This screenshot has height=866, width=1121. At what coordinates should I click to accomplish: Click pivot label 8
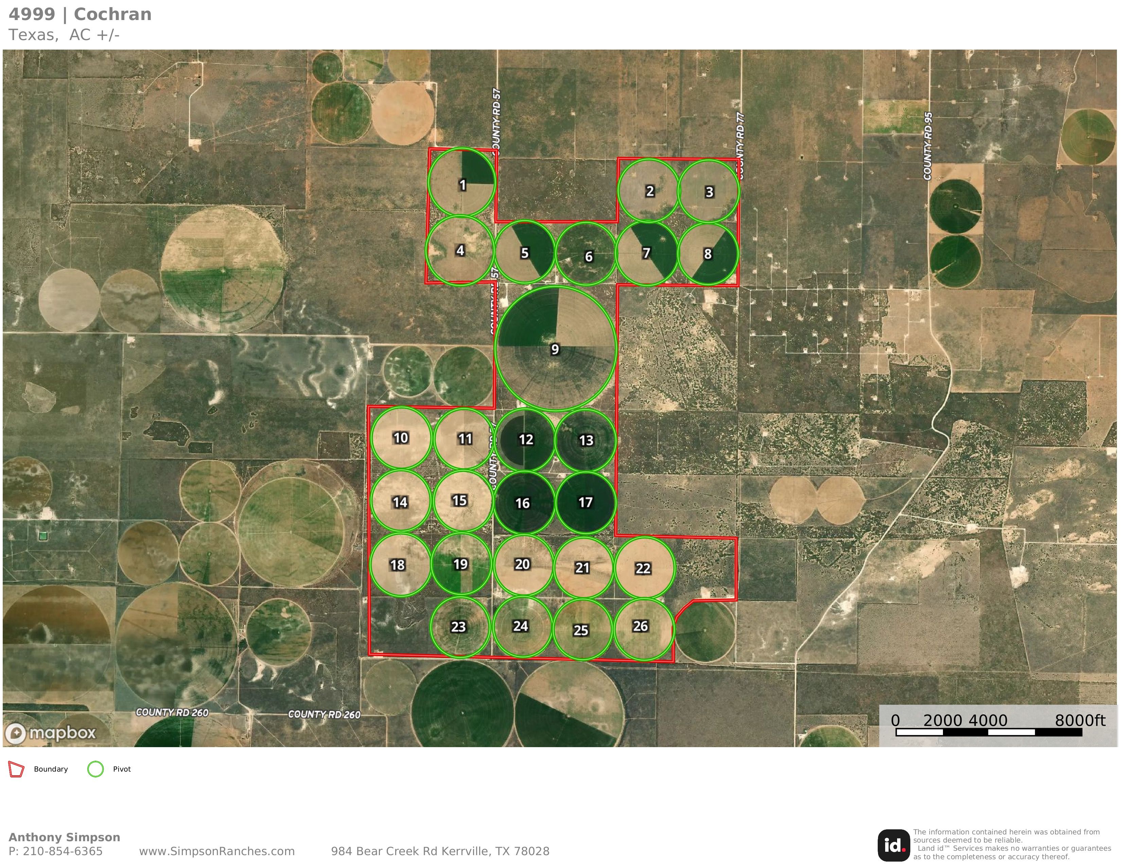coord(708,254)
